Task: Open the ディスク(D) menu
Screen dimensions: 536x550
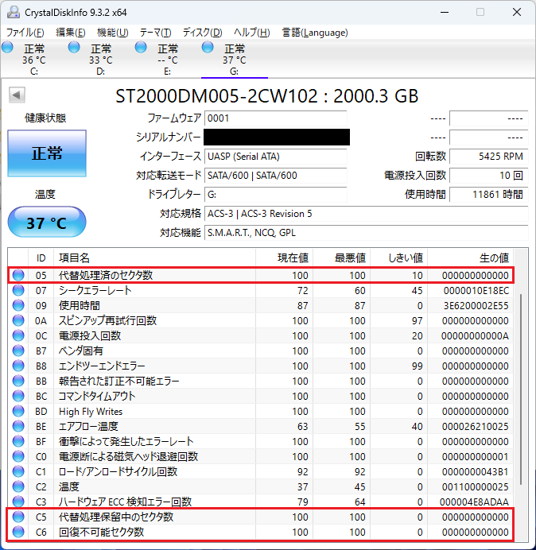Action: (202, 33)
